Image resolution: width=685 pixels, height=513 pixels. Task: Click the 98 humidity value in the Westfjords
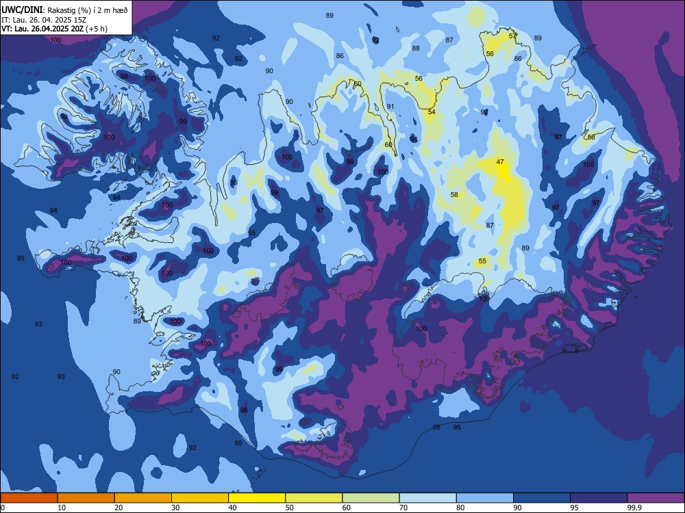124,77
